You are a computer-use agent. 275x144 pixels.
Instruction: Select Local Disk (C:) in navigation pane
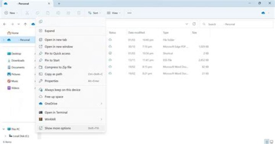19,136
